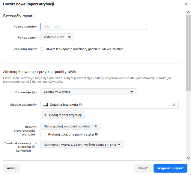Image resolution: width=191 pixels, height=175 pixels.
Task: Click the Nazwa raportu input field
Action: click(94, 27)
